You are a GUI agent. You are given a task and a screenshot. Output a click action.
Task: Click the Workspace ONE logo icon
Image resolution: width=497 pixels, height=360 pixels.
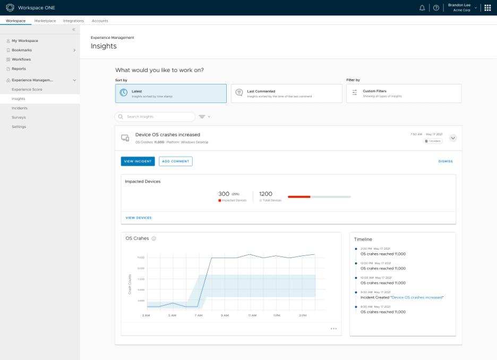point(10,8)
